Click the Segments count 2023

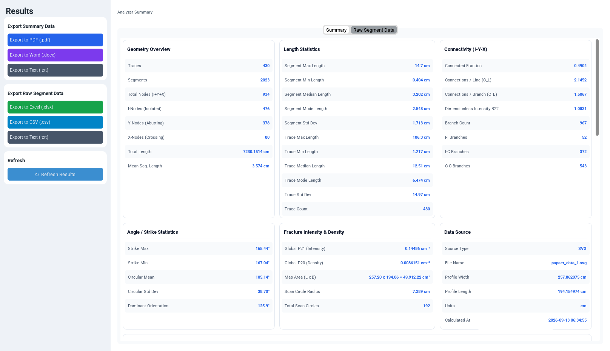coord(265,80)
